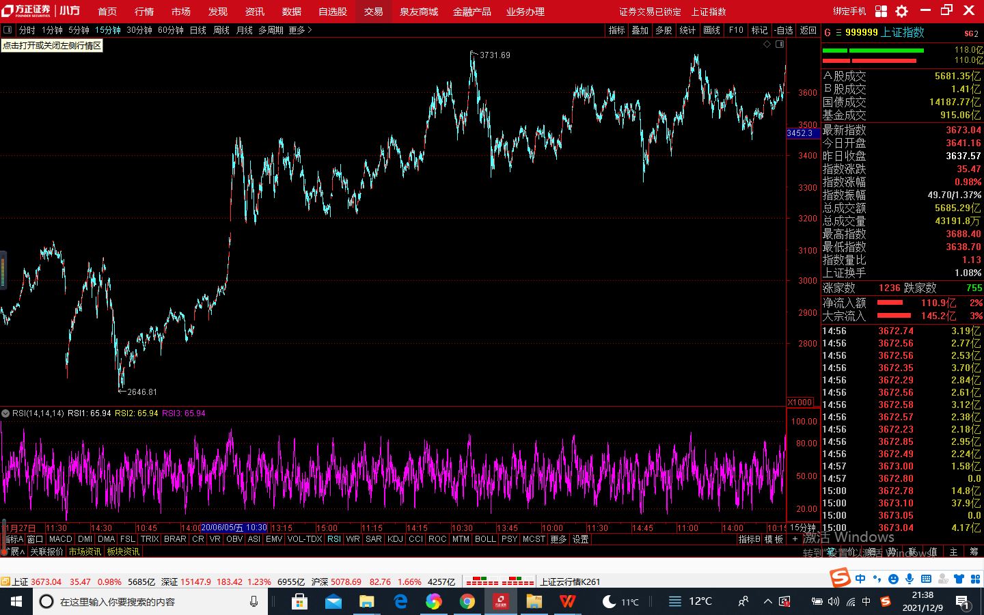Open 关联报价 tab
The width and height of the screenshot is (984, 615).
click(46, 551)
